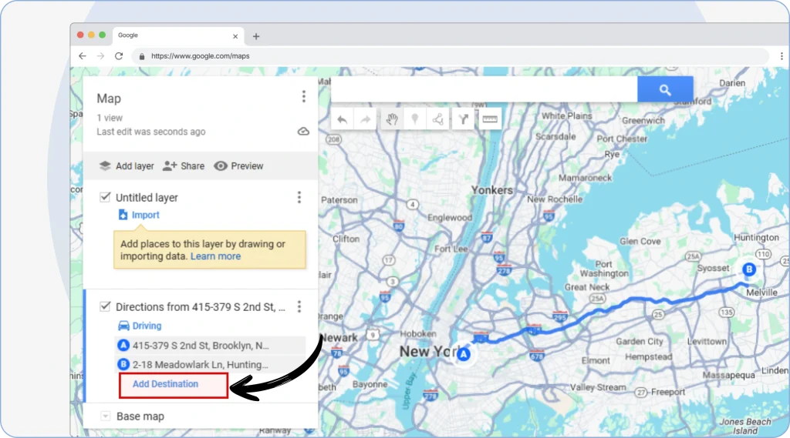Open Untitled layer options menu
This screenshot has width=790, height=438.
[299, 197]
